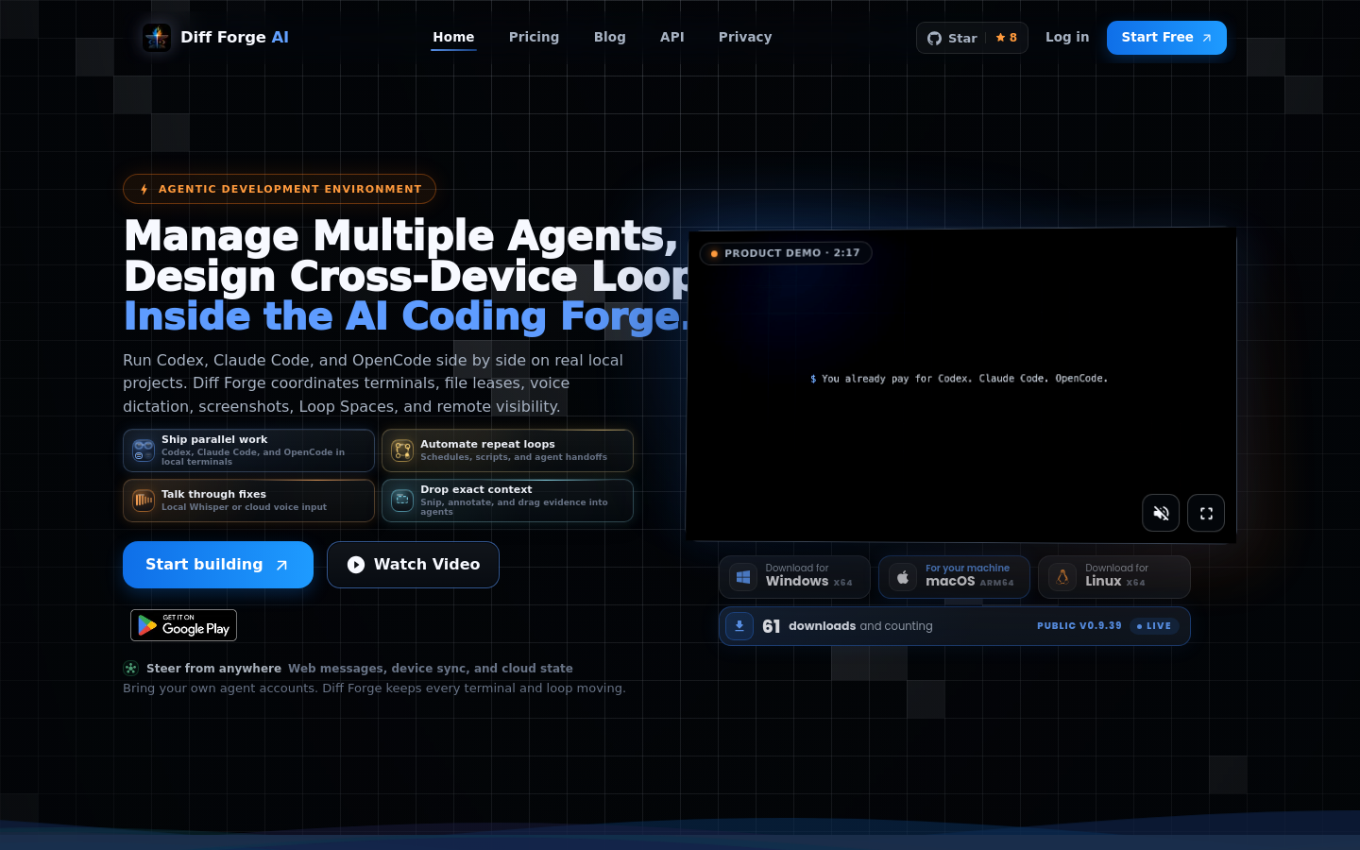
Task: Click the Get it on Google Play badge
Action: pyautogui.click(x=183, y=625)
